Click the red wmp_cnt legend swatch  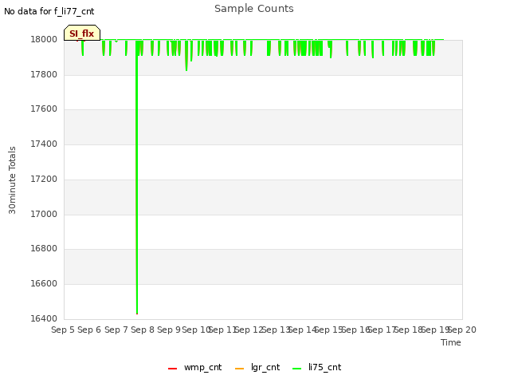pos(172,369)
